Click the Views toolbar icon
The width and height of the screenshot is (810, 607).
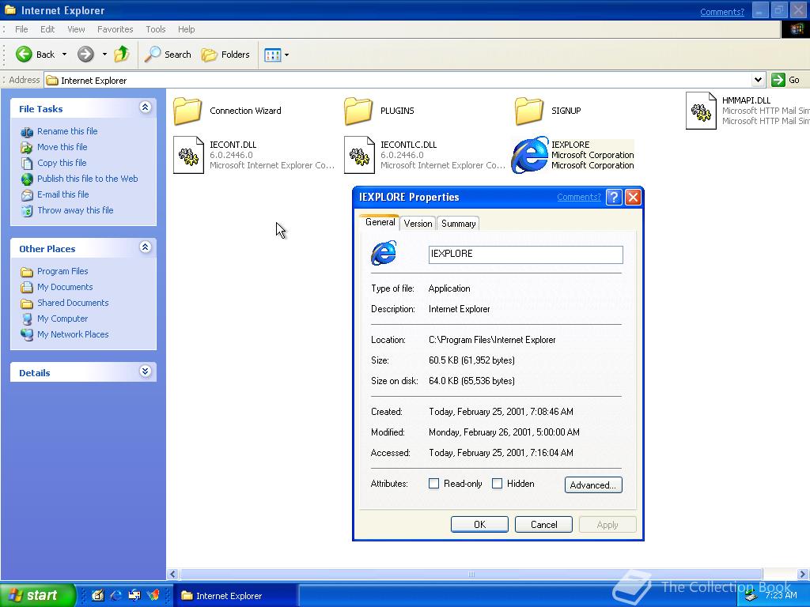272,55
